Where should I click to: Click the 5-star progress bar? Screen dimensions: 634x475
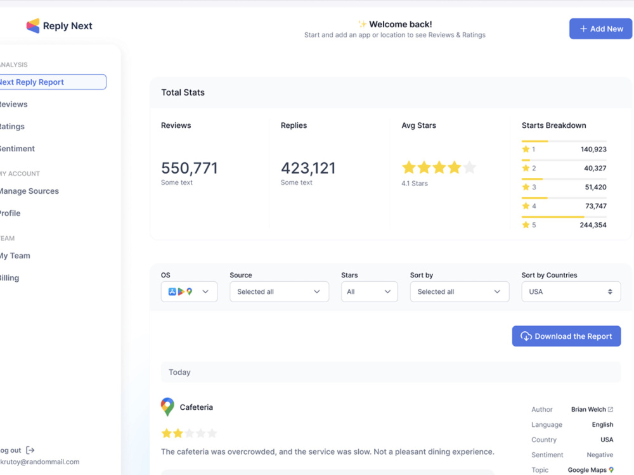point(564,217)
